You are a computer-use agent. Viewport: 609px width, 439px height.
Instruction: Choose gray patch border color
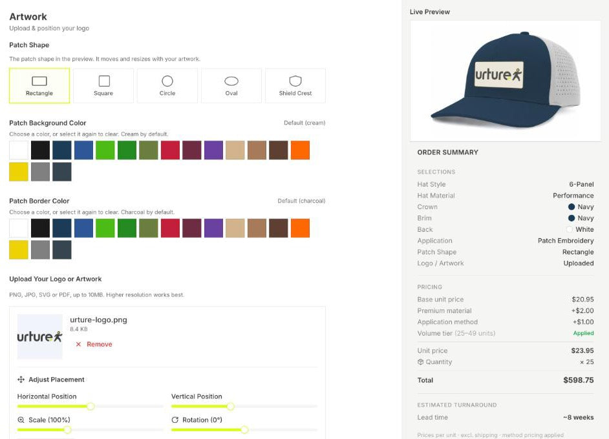click(40, 250)
